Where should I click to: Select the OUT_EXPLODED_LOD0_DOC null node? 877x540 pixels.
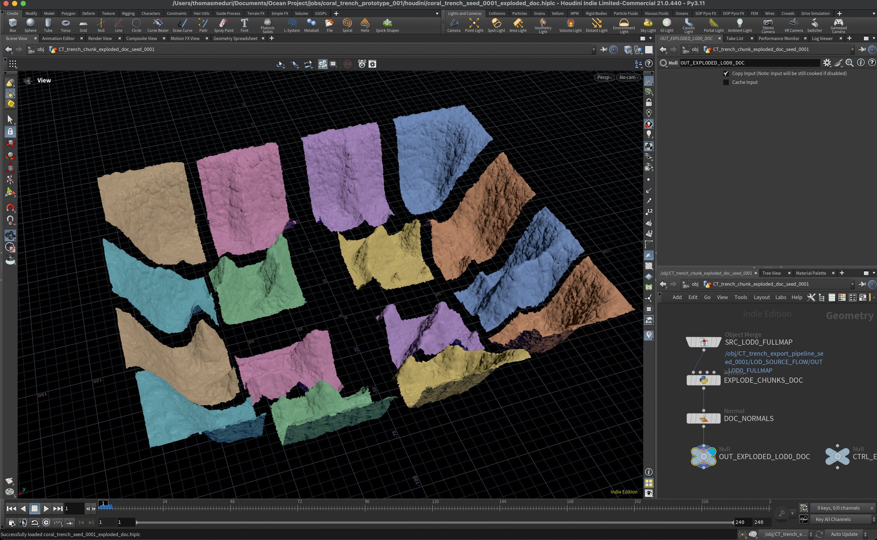703,457
